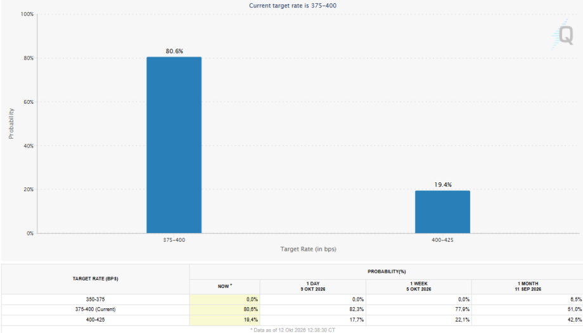
Task: Click the "Data as of 12 Okt 2026" footnote
Action: click(293, 330)
